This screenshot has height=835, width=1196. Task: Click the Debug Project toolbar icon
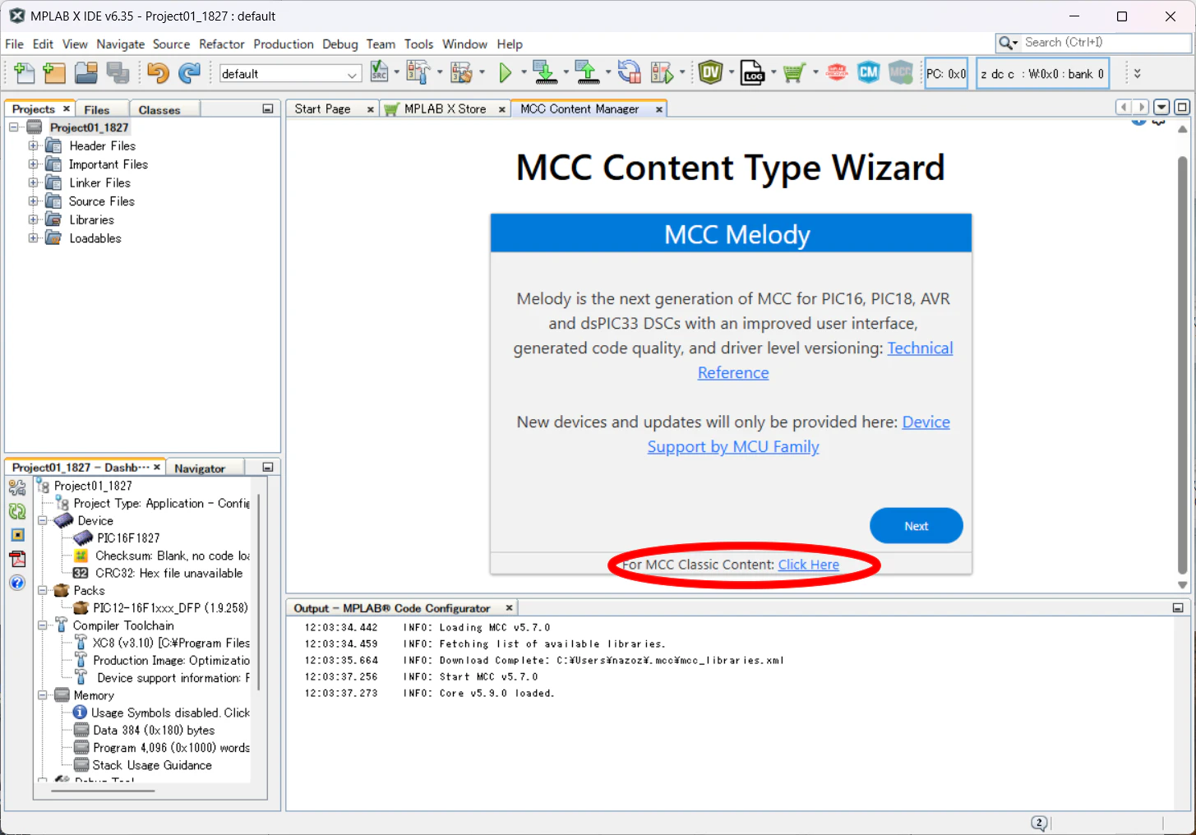click(x=662, y=73)
